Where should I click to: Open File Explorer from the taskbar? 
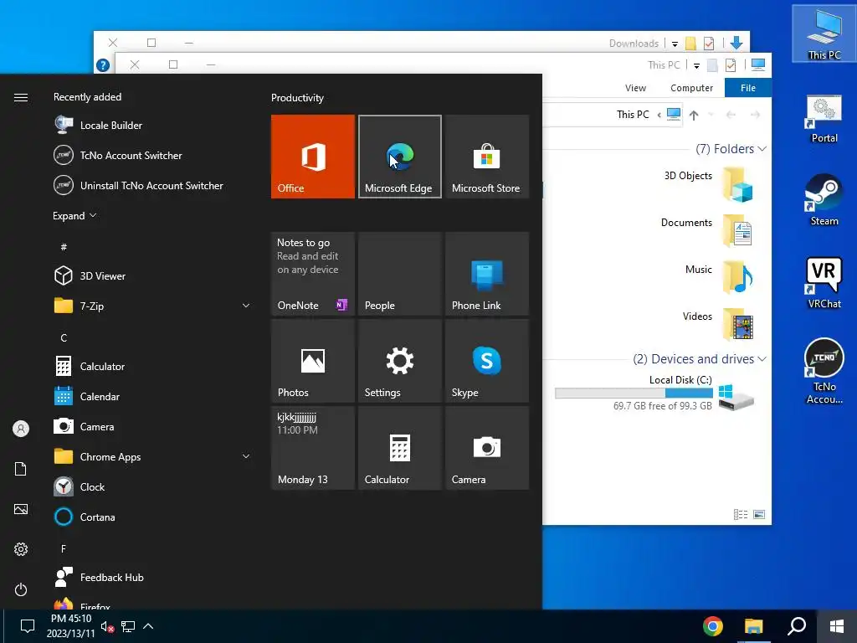[x=754, y=626]
